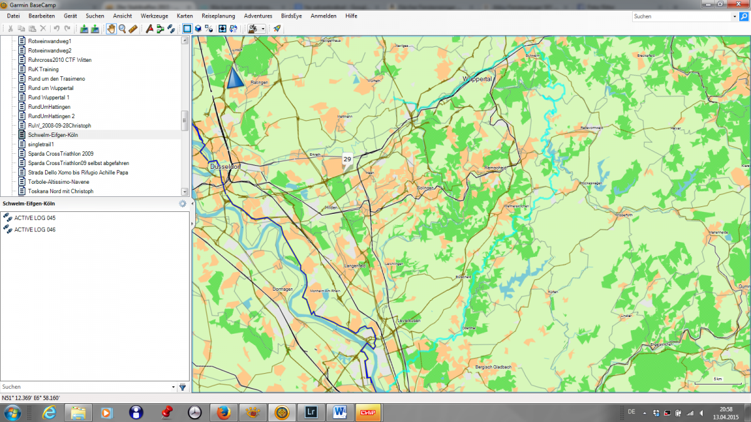Open Firefox from the taskbar
This screenshot has width=751, height=422.
point(223,412)
